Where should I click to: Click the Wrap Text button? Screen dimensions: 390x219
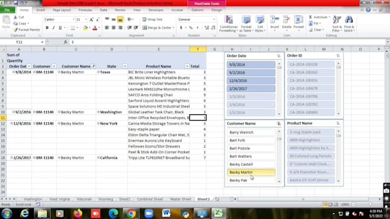pyautogui.click(x=153, y=19)
